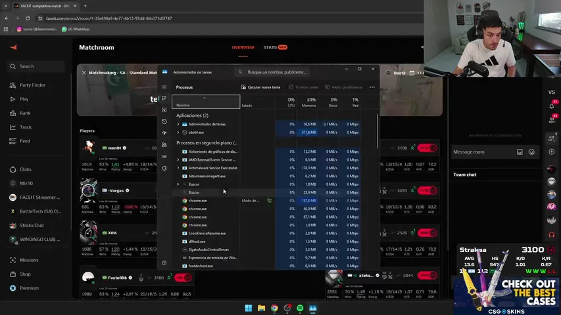
Task: Open Task Manager settings gear
Action: [164, 263]
